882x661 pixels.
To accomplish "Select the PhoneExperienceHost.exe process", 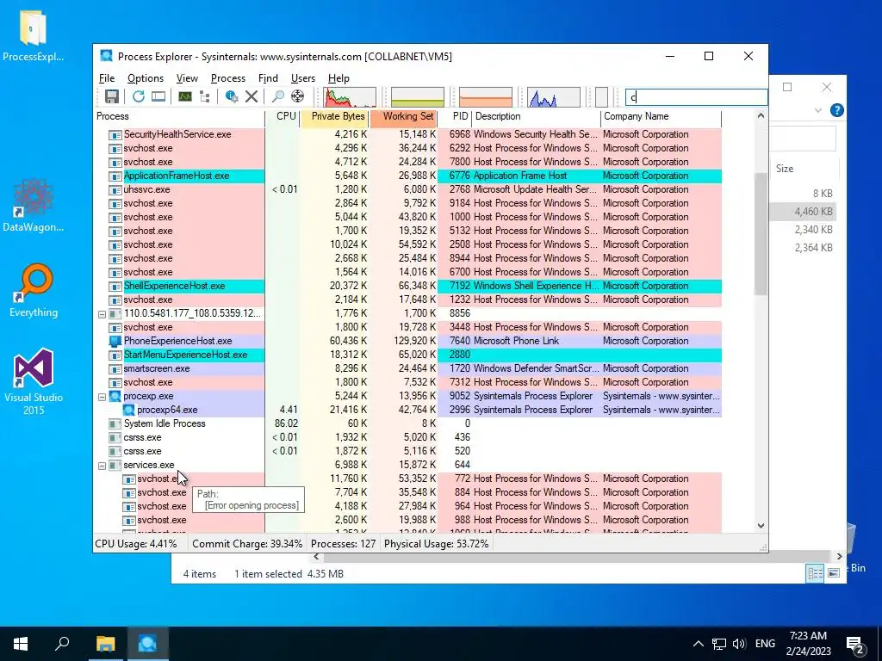I will (x=407, y=341).
